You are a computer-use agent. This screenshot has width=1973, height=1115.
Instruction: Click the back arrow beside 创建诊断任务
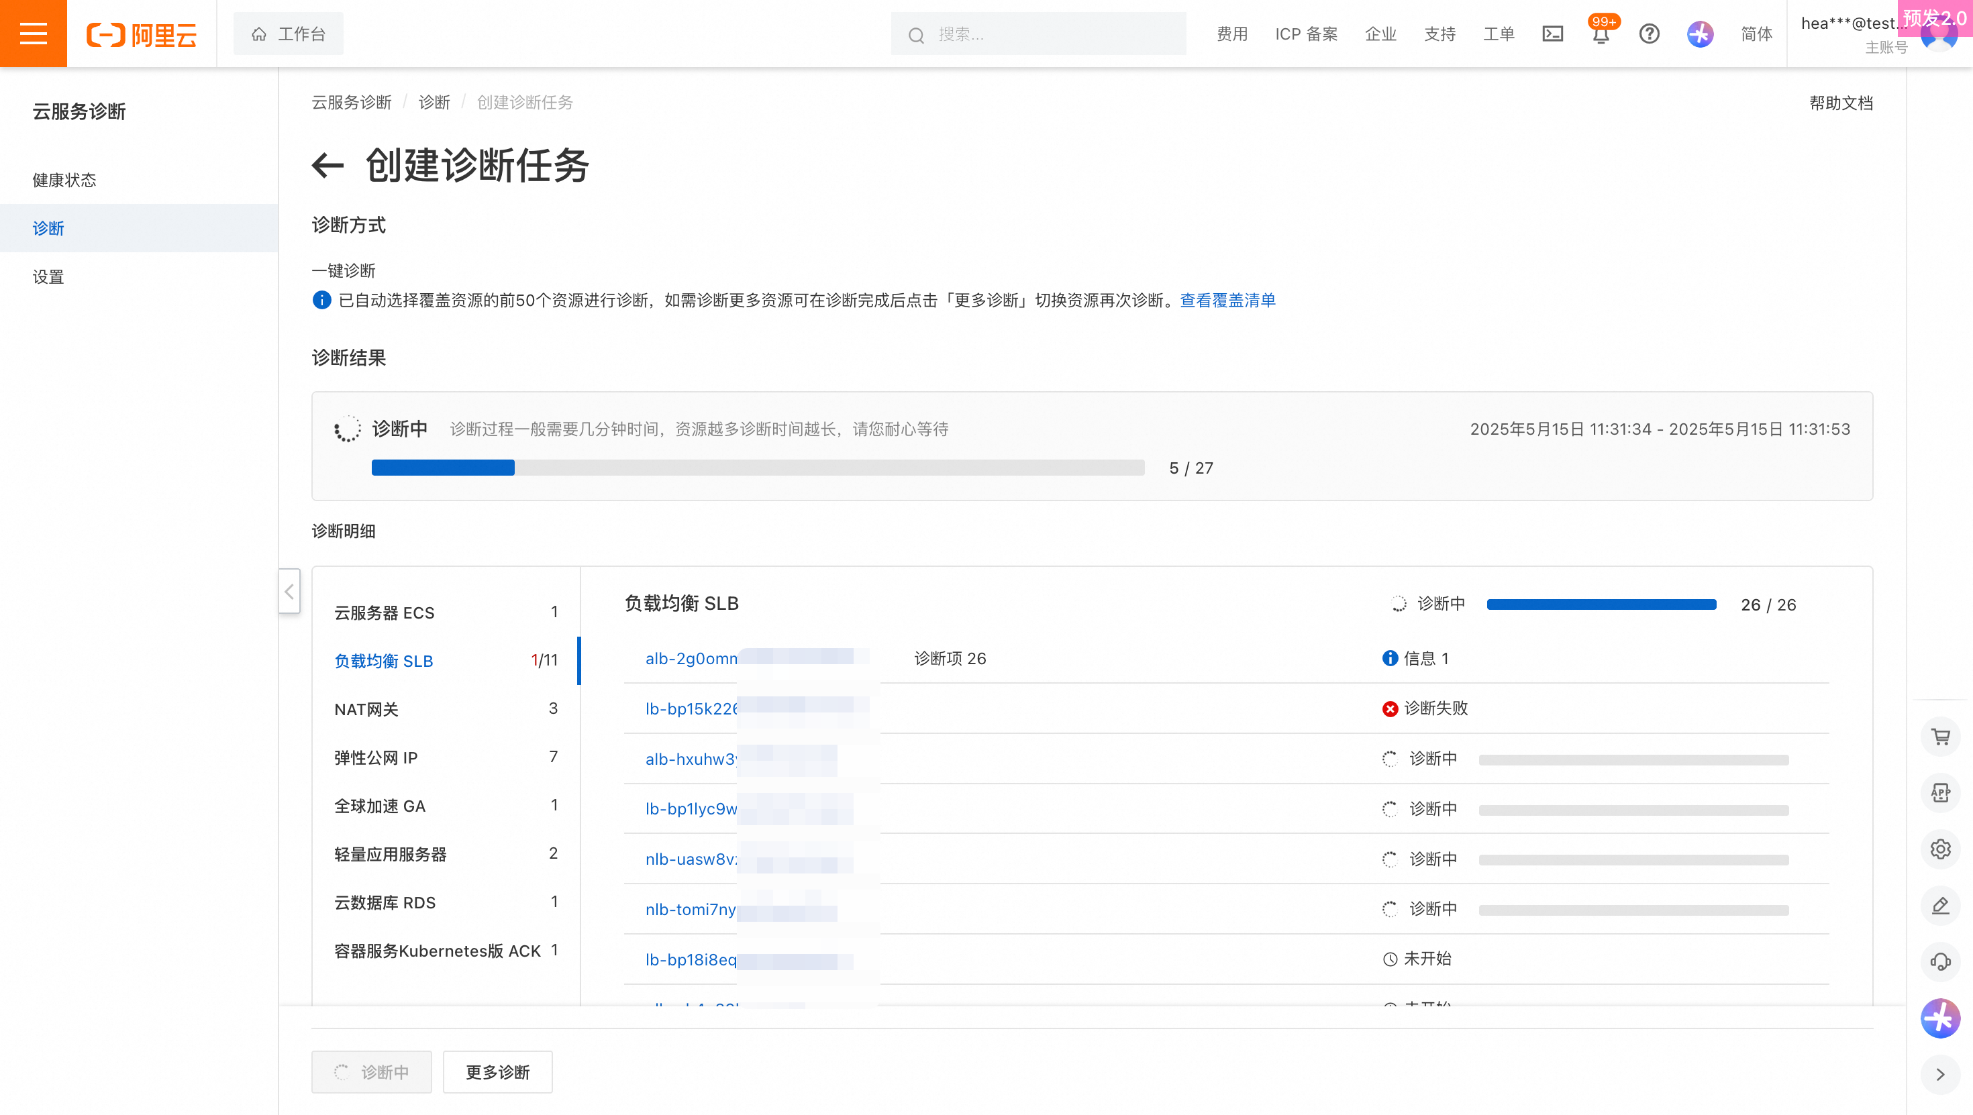(x=327, y=166)
